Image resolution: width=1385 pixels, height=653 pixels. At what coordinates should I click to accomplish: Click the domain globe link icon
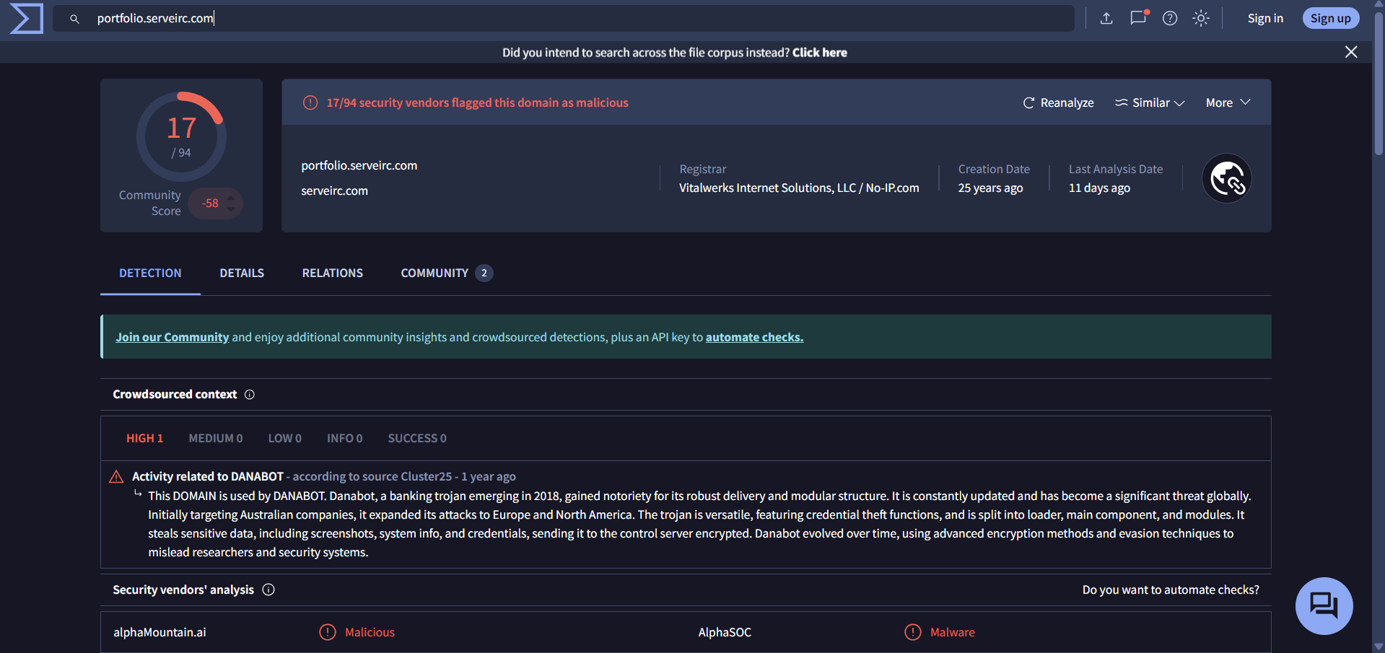1226,179
